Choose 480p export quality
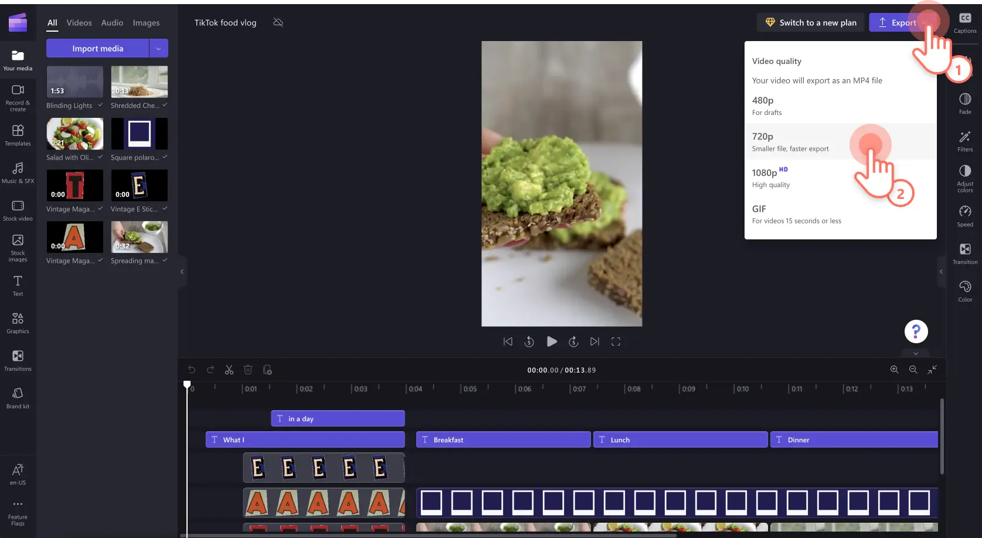Image resolution: width=982 pixels, height=538 pixels. 840,106
